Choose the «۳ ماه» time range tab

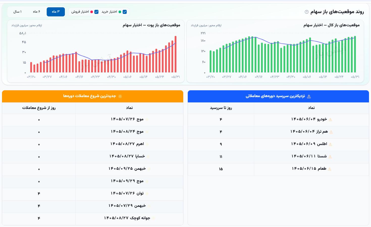coord(56,12)
